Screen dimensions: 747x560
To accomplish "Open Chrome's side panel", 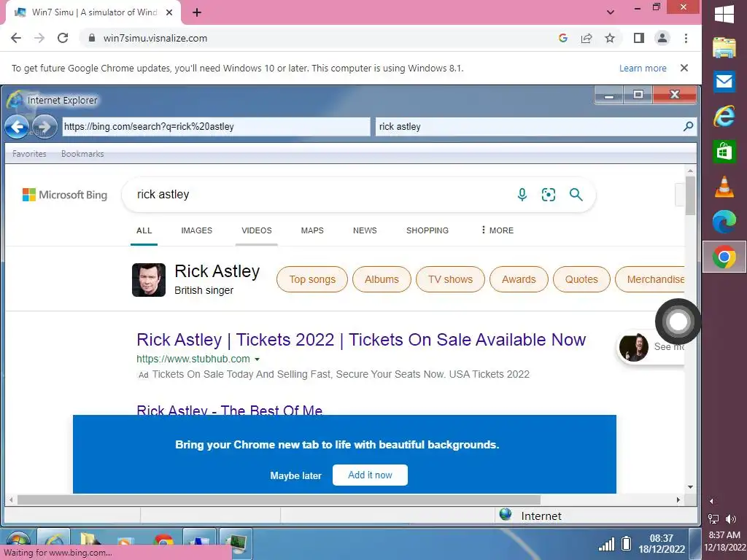I will 639,38.
